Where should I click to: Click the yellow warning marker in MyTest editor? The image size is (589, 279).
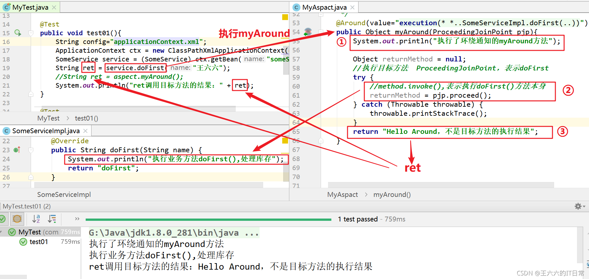[x=285, y=17]
